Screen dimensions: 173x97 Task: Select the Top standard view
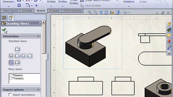pos(18,49)
